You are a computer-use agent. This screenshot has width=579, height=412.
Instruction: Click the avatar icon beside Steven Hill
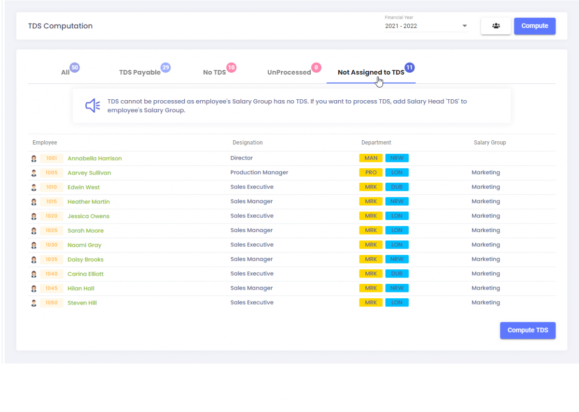(33, 303)
